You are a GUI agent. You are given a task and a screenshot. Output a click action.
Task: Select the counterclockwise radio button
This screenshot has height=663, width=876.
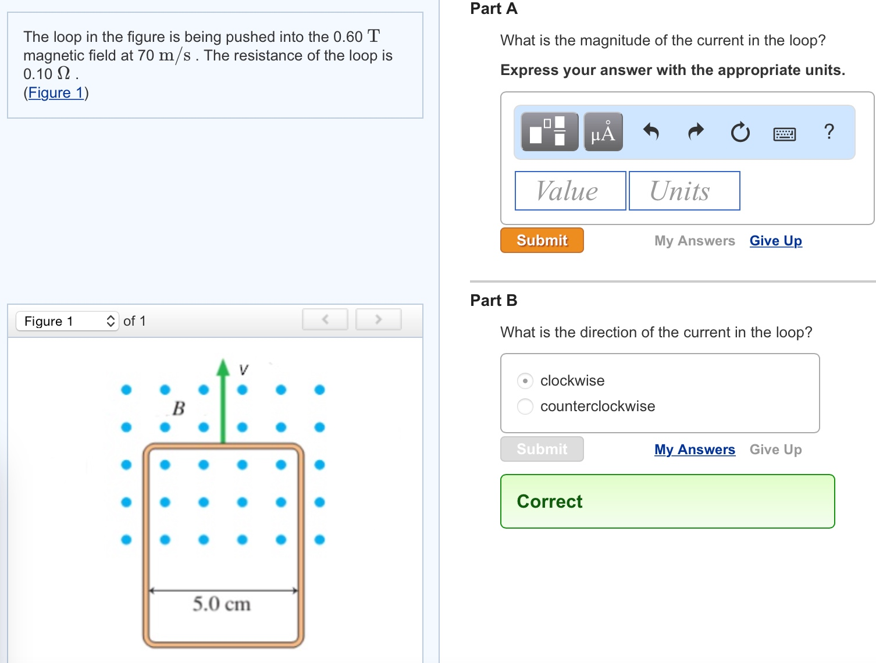(525, 406)
